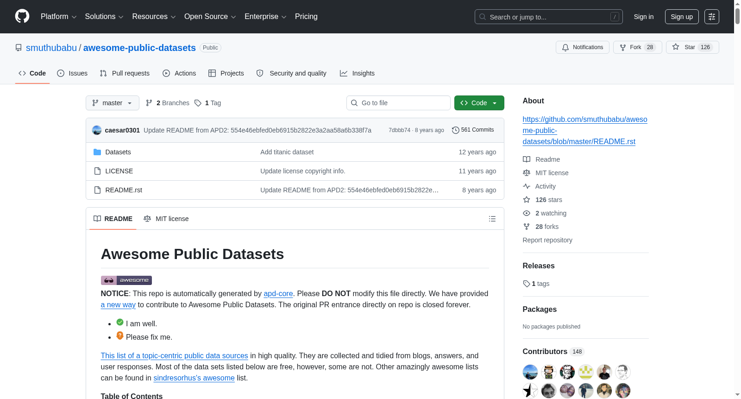Click the pulse icon beside Activity

pos(527,186)
